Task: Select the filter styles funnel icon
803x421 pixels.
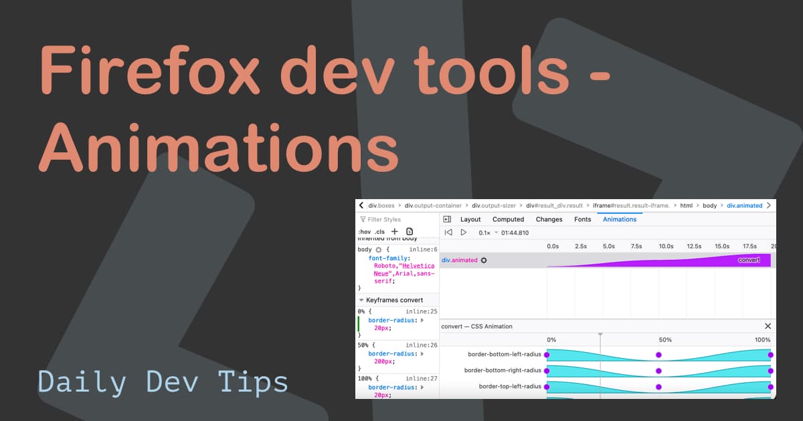Action: [x=363, y=219]
